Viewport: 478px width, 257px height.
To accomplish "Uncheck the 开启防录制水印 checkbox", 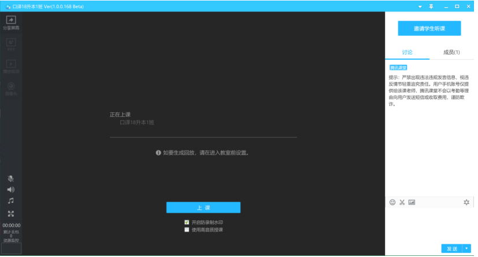I will point(187,222).
